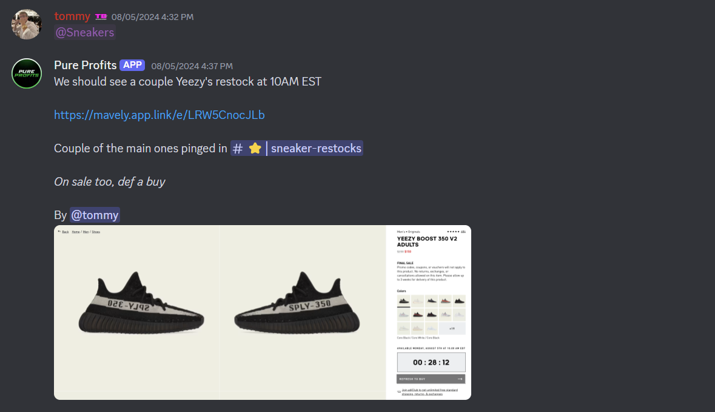Open the Pure Profits avatar
Image resolution: width=715 pixels, height=412 pixels.
tap(27, 73)
